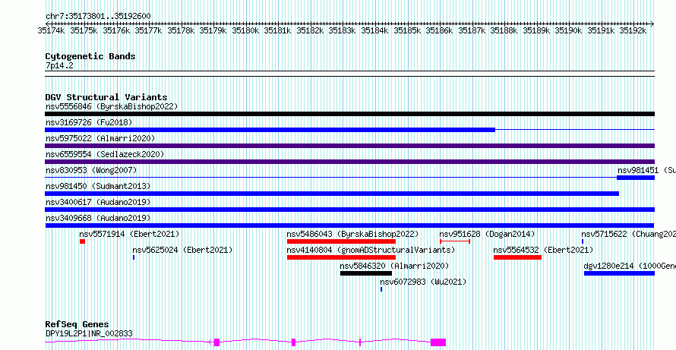Open the nsv830953 (Wong2007) label

[x=91, y=170]
